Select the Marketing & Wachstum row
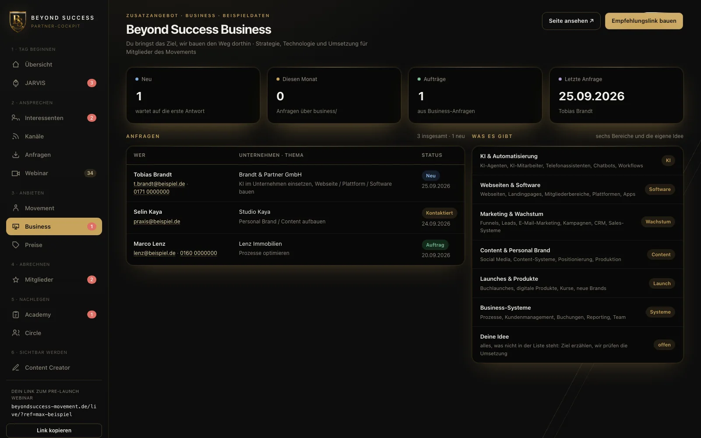 pyautogui.click(x=577, y=222)
